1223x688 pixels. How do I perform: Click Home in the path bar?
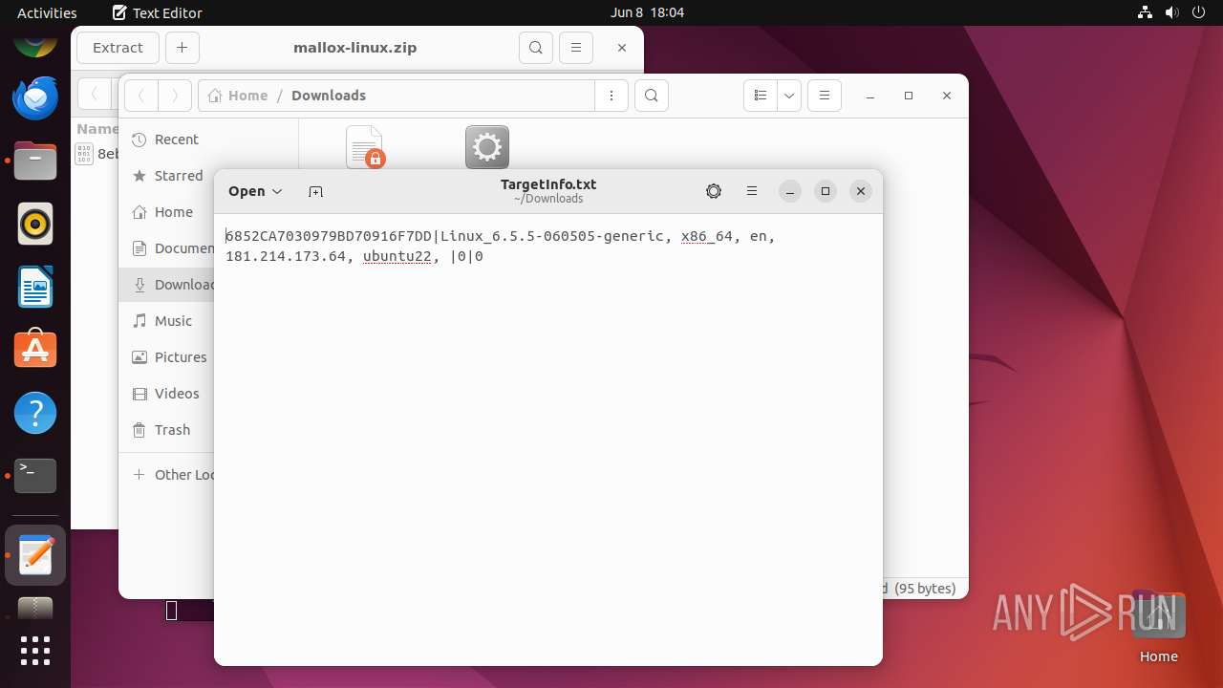238,96
